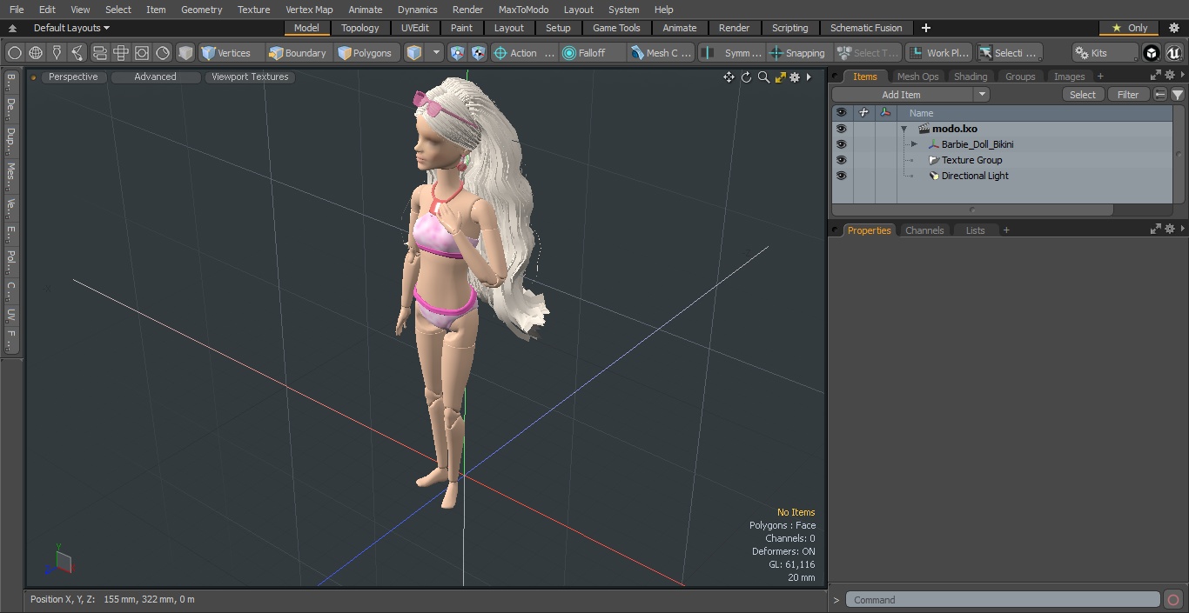Viewport: 1189px width, 613px height.
Task: Click the cube shading toolbar icon
Action: 185,53
